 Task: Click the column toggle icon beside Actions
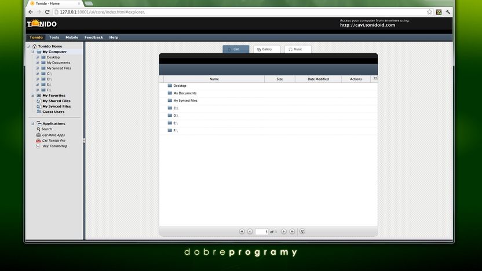[x=375, y=78]
